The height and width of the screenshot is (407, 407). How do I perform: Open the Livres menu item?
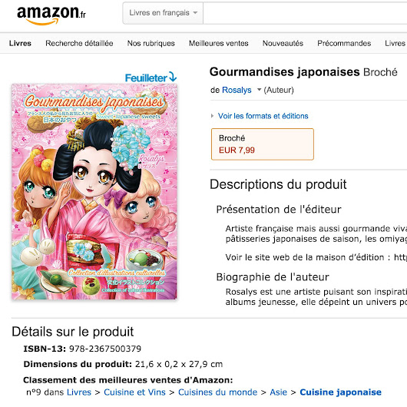coord(20,43)
